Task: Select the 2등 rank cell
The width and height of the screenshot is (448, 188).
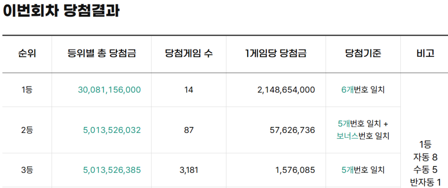Action: click(27, 130)
